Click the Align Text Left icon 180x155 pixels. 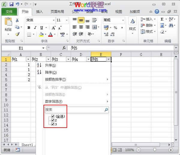(75, 27)
